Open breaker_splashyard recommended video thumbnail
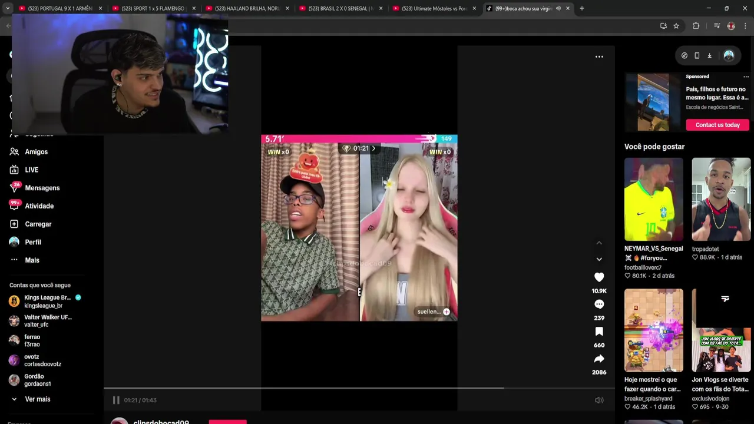Screen dimensions: 754x424 tap(654, 330)
